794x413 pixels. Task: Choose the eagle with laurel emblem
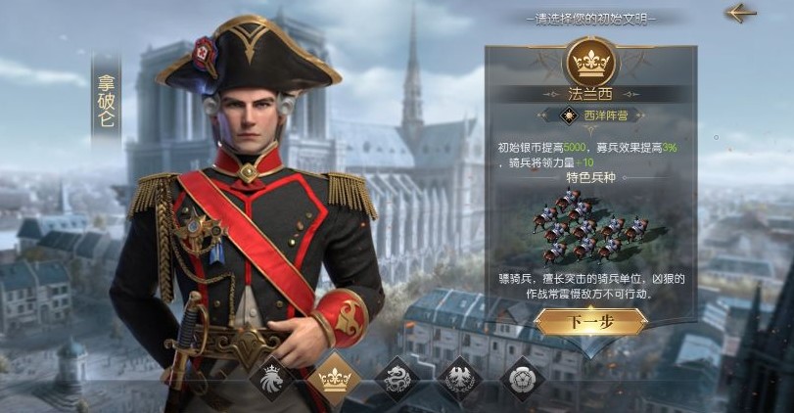[x=460, y=379]
